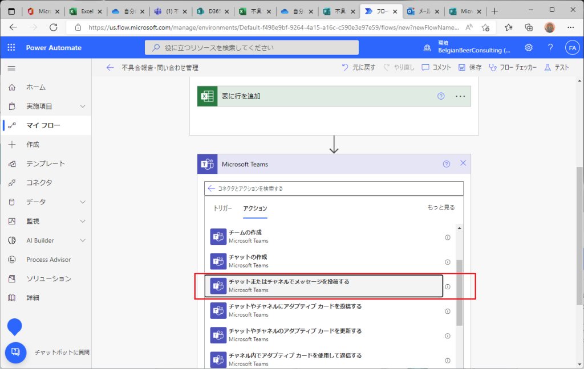584x369 pixels.
Task: Edit the flow name 不具合報告・問い合わせ管理
Action: coord(160,68)
